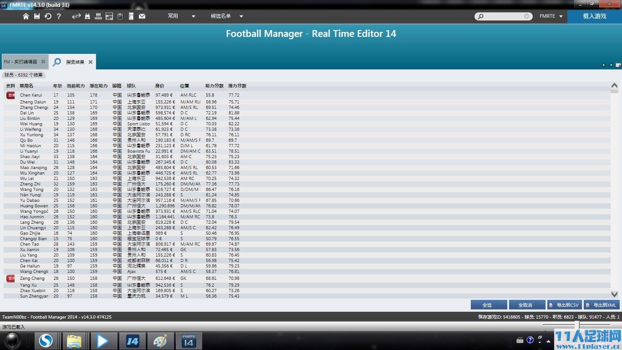Open help via the question mark icon
The height and width of the screenshot is (350, 622).
point(59,16)
